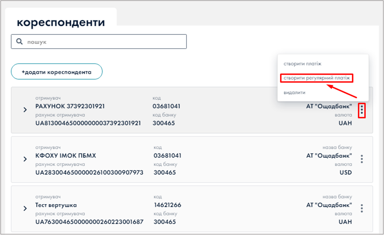Viewport: 384px width, 235px height.
Task: Focus the 'пошук' search field
Action: coord(103,42)
